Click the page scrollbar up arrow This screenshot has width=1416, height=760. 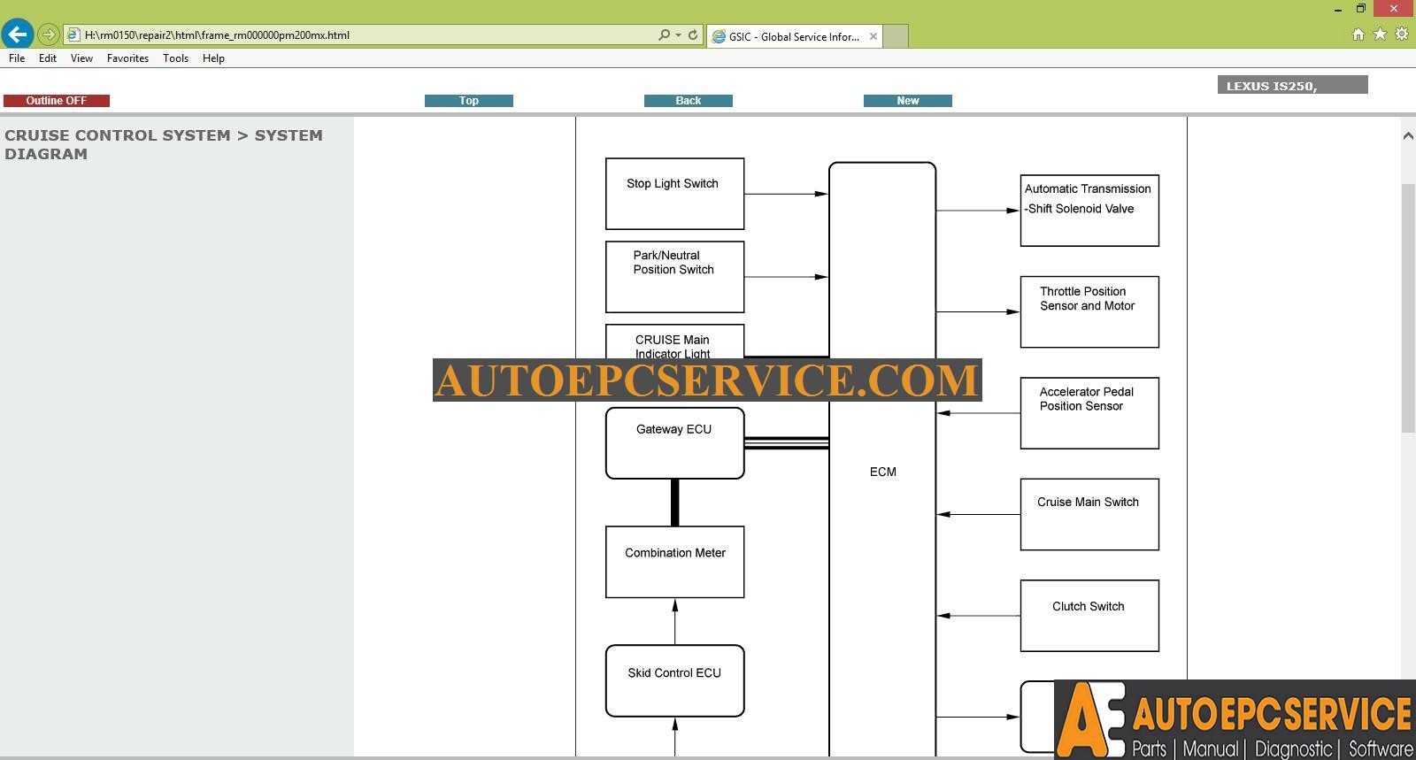click(1408, 136)
